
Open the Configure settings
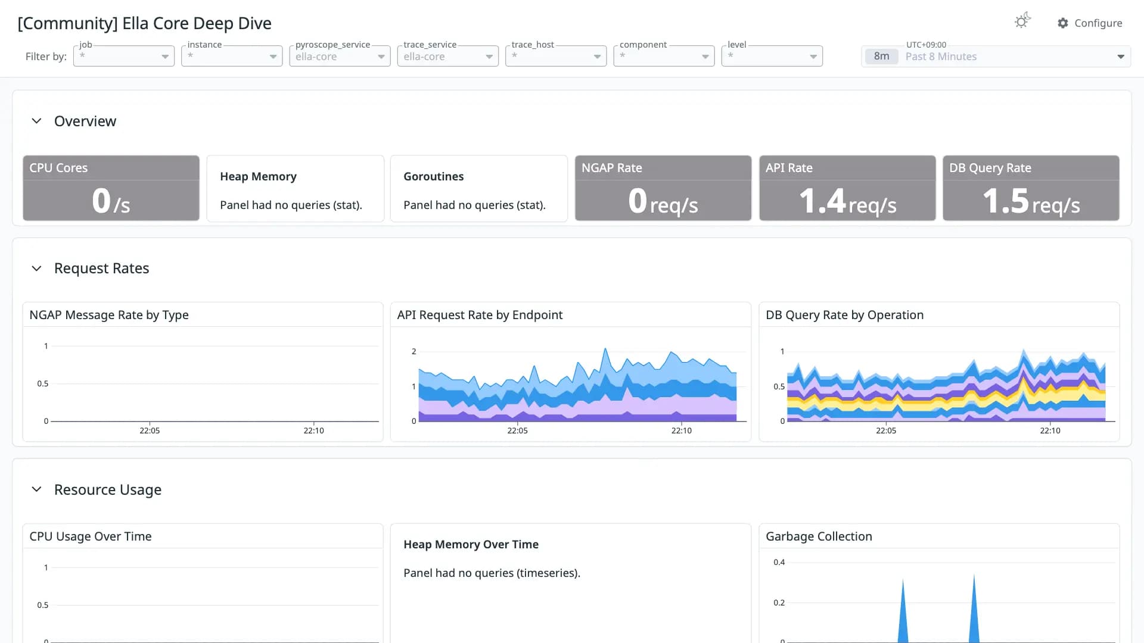click(1090, 23)
